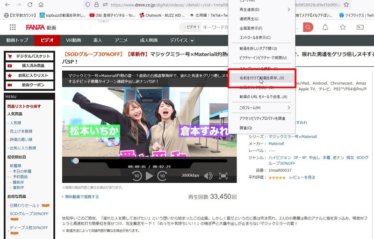Open the Chatwork - BUZZ AID bookmark
Image resolution: width=374 pixels, height=239 pixels.
162,15
